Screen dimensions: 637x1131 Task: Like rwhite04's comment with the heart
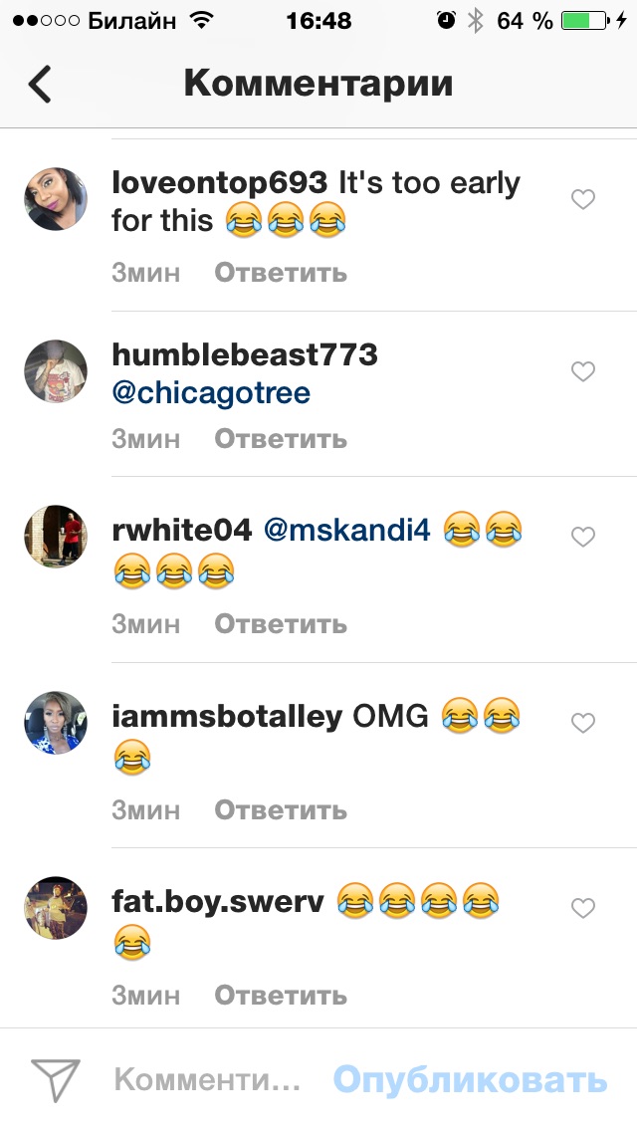click(583, 537)
